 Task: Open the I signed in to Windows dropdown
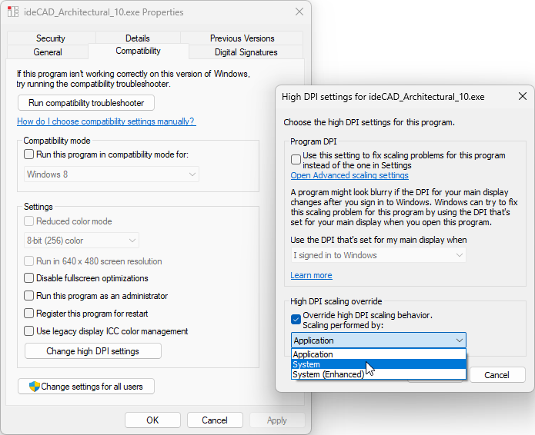(x=379, y=255)
